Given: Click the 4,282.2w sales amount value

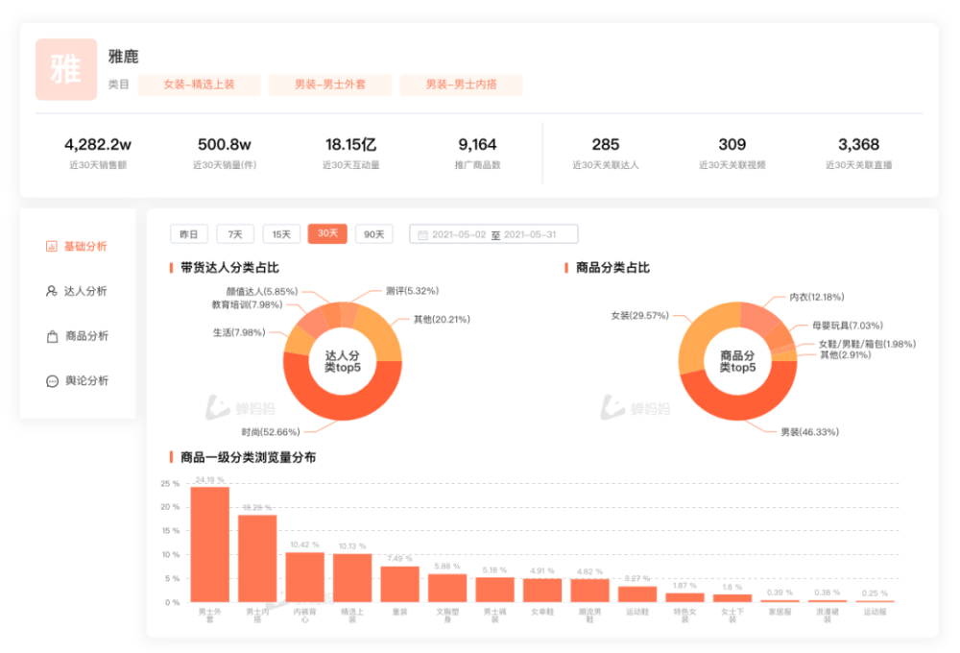Looking at the screenshot, I should pos(98,145).
